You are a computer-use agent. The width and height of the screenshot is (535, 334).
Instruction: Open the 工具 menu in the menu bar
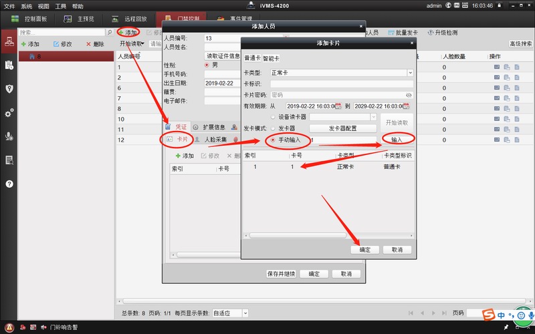pos(61,5)
